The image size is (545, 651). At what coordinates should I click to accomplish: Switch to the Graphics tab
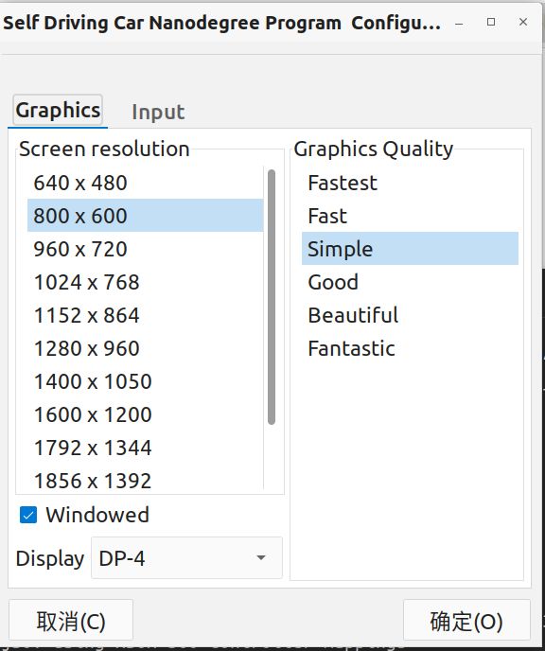[x=58, y=111]
